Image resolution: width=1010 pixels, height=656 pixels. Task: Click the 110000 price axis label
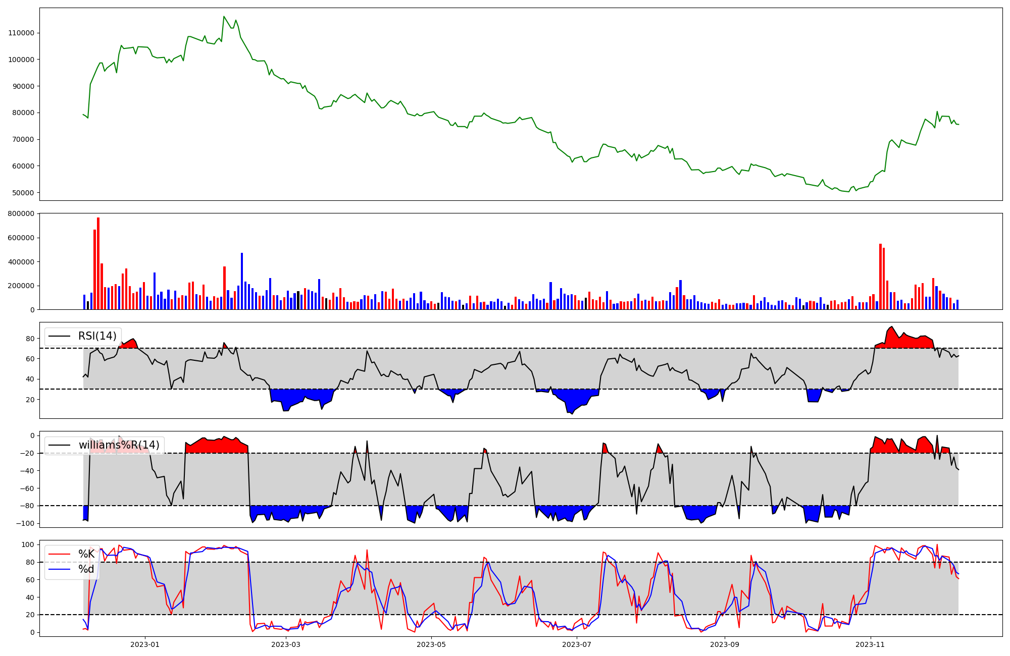tap(21, 33)
